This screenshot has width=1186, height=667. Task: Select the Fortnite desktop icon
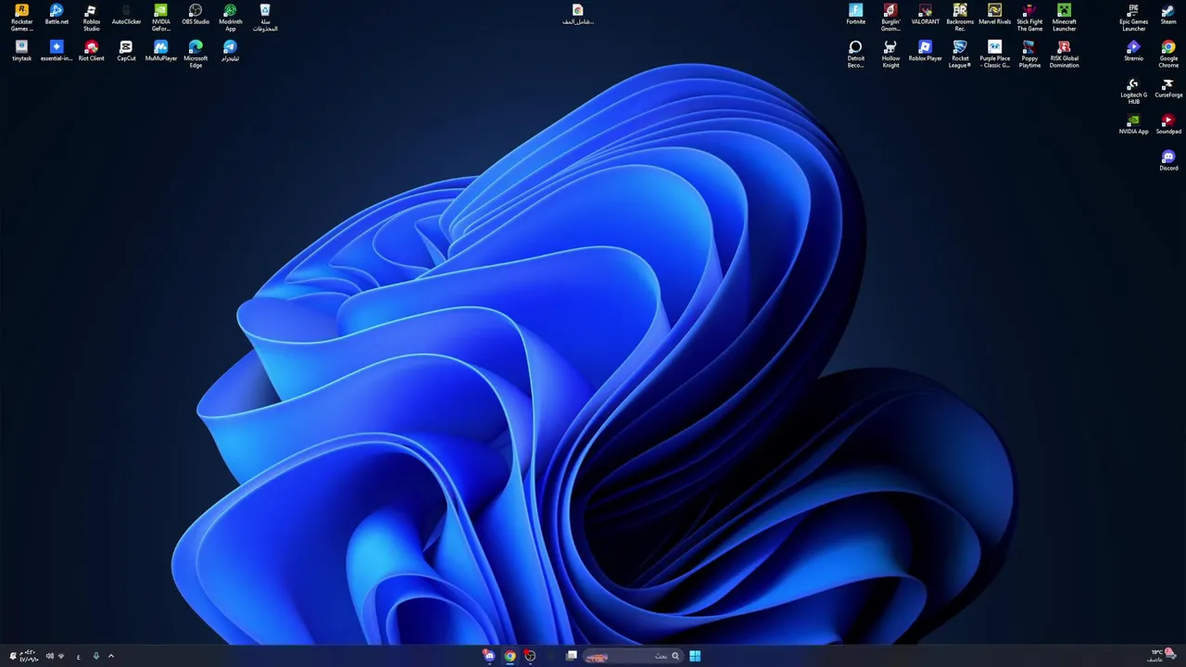[855, 15]
